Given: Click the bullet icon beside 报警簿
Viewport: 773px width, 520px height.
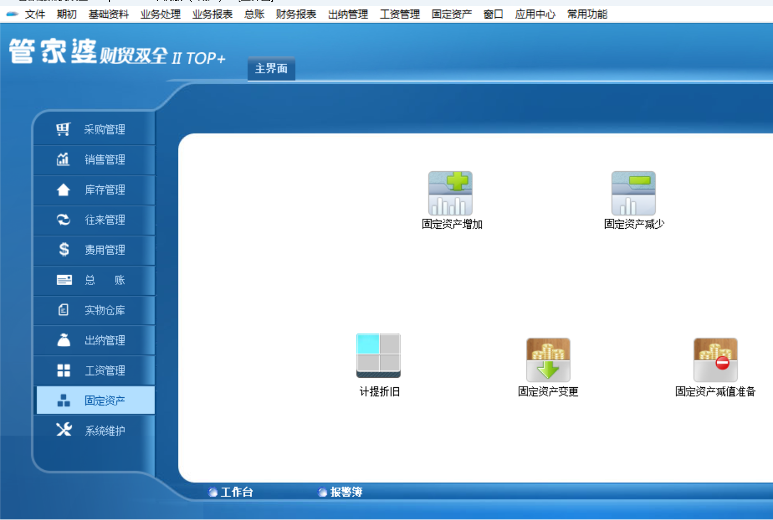Looking at the screenshot, I should (322, 492).
